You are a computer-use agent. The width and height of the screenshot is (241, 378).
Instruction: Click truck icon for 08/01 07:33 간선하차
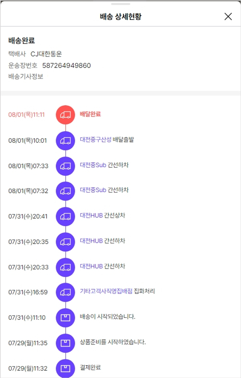click(x=66, y=166)
